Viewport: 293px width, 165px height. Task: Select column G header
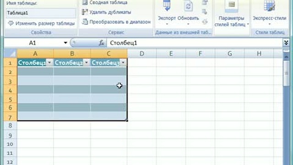click(x=230, y=54)
